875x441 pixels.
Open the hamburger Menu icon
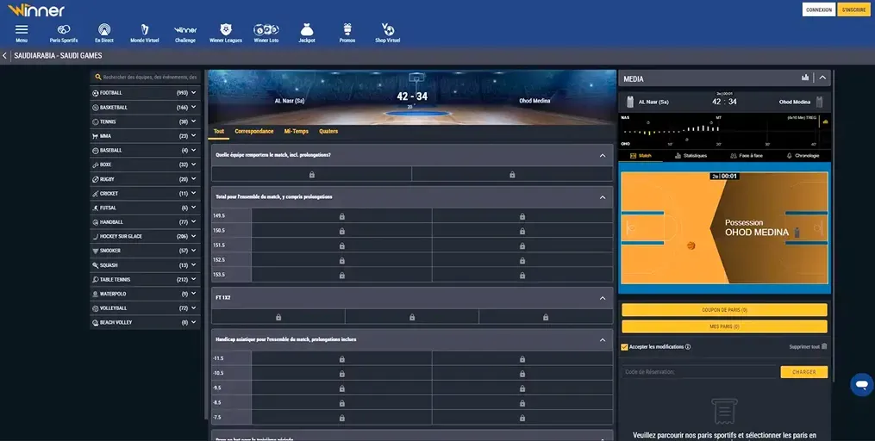22,30
